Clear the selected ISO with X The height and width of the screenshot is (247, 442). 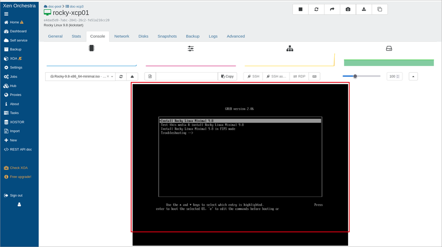coord(108,76)
